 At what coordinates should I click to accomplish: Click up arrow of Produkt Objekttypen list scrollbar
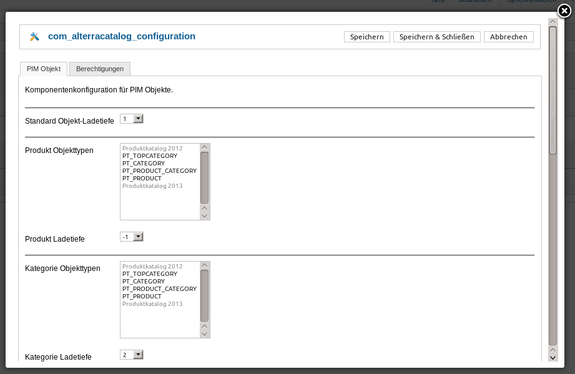coord(205,147)
